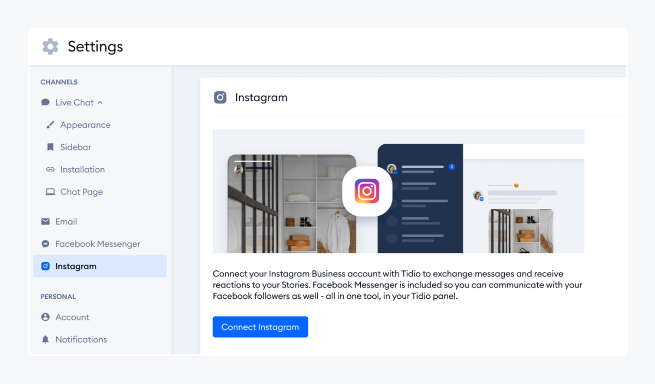Image resolution: width=655 pixels, height=384 pixels.
Task: Click the Live Chat speech bubble icon
Action: point(45,103)
